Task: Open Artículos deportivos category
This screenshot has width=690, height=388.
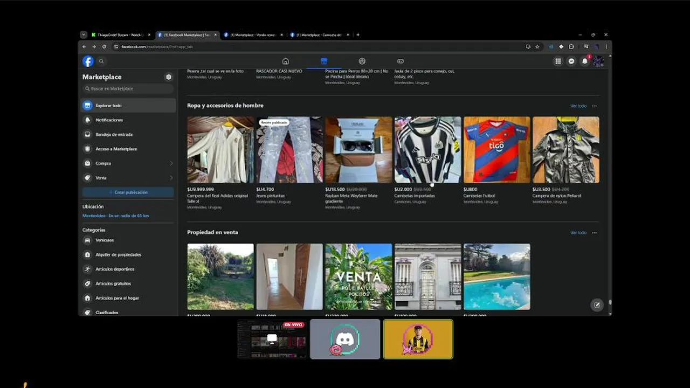Action: (x=129, y=269)
